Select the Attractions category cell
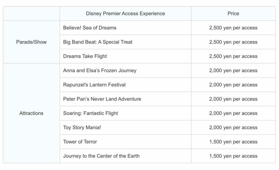 click(x=31, y=113)
